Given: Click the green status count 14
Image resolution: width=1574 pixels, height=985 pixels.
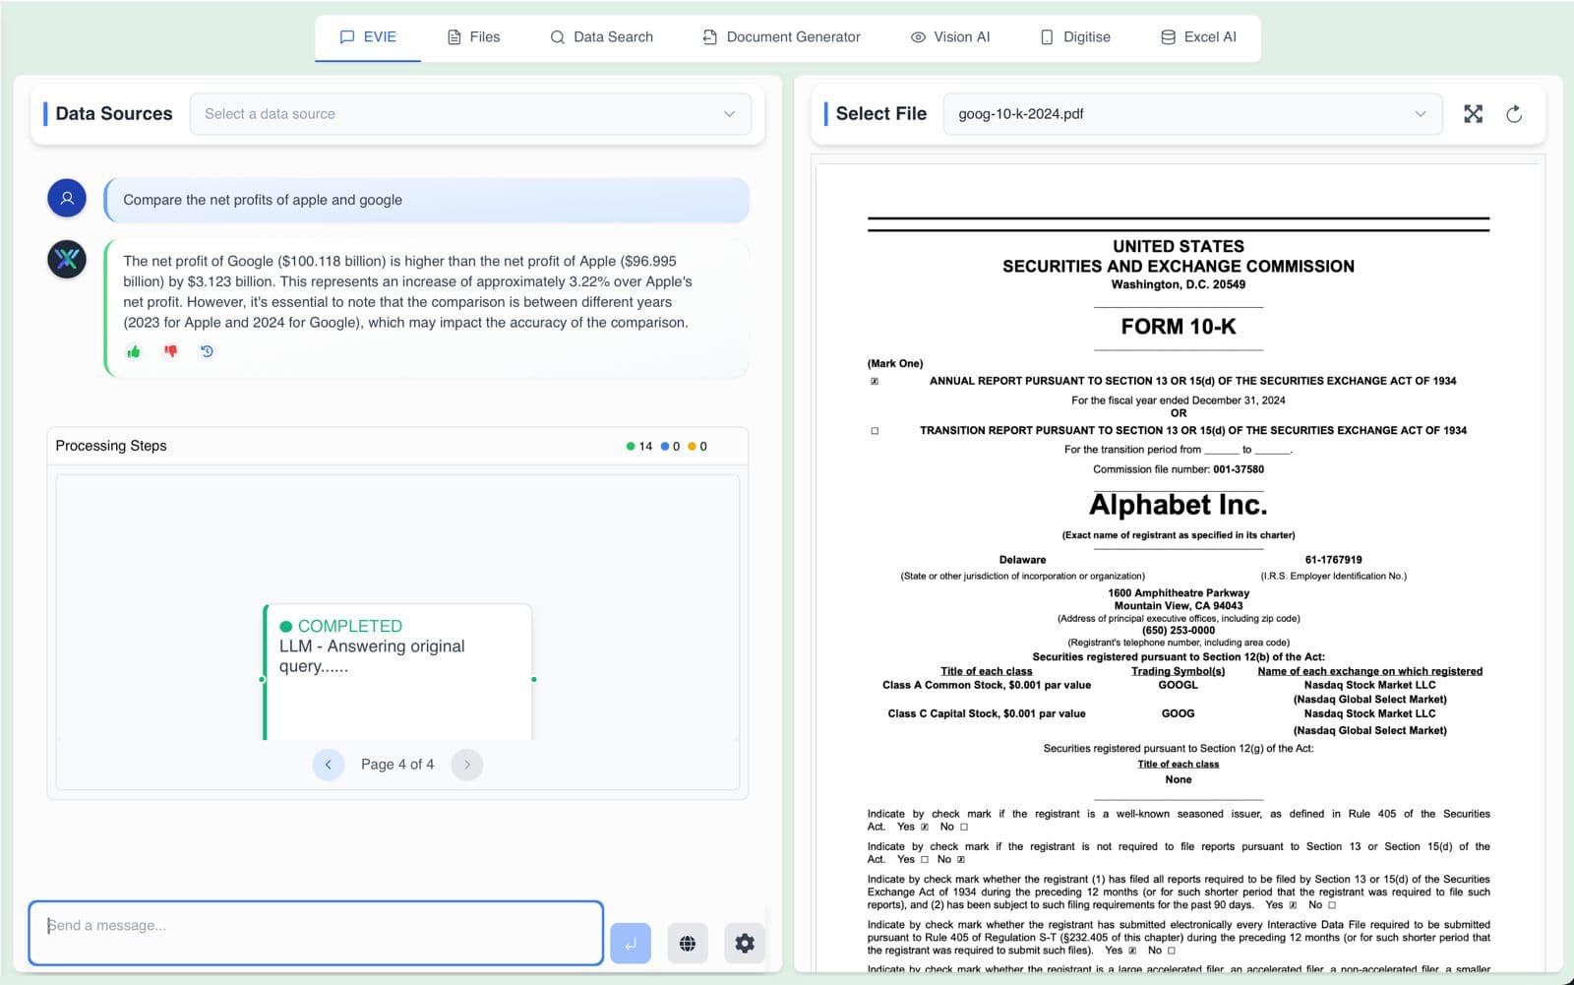Looking at the screenshot, I should [x=639, y=447].
